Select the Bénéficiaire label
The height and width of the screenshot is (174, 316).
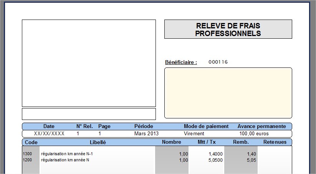pos(181,62)
